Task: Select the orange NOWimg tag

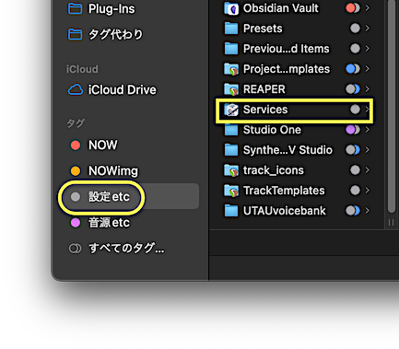Action: click(104, 171)
